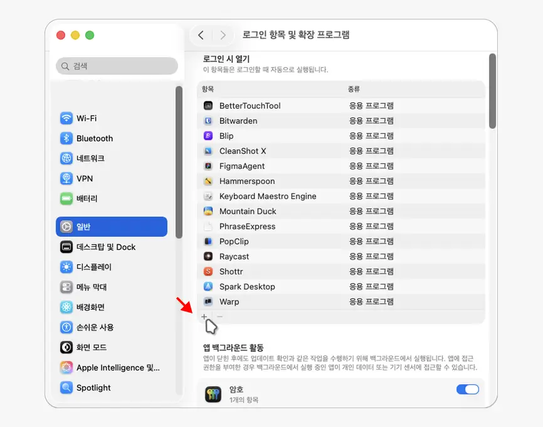Click the sidebar vertical scrollbar
The height and width of the screenshot is (427, 543).
[x=179, y=162]
